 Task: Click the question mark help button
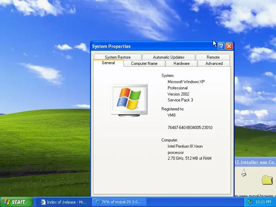[221, 46]
